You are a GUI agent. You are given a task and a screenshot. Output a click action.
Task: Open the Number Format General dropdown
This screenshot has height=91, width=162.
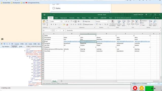tap(108, 21)
